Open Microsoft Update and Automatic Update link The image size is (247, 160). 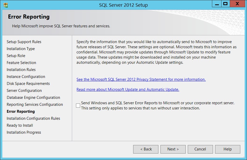(x=128, y=90)
